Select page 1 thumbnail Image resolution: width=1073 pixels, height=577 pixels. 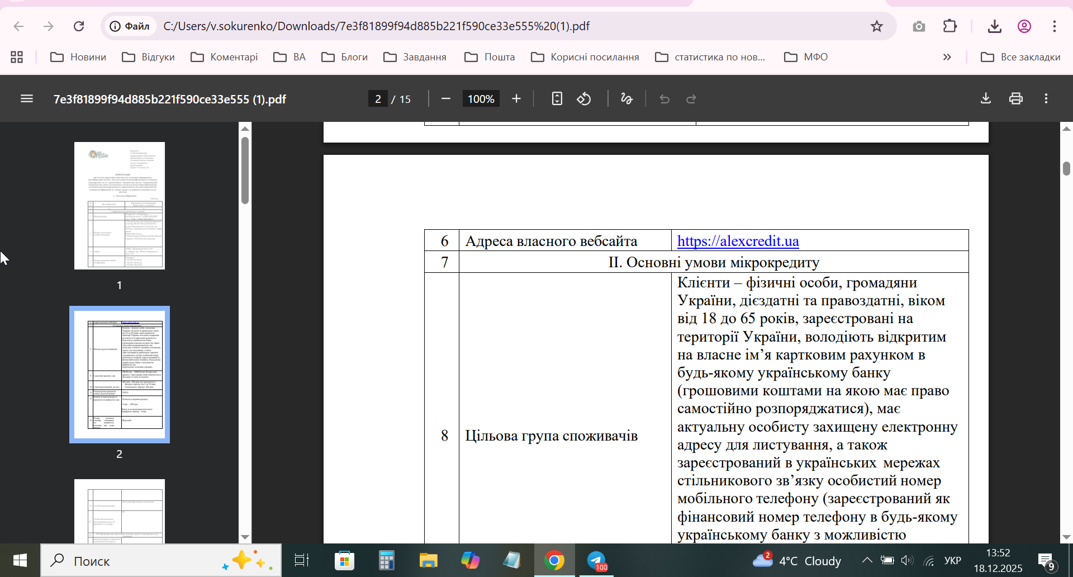pyautogui.click(x=120, y=206)
